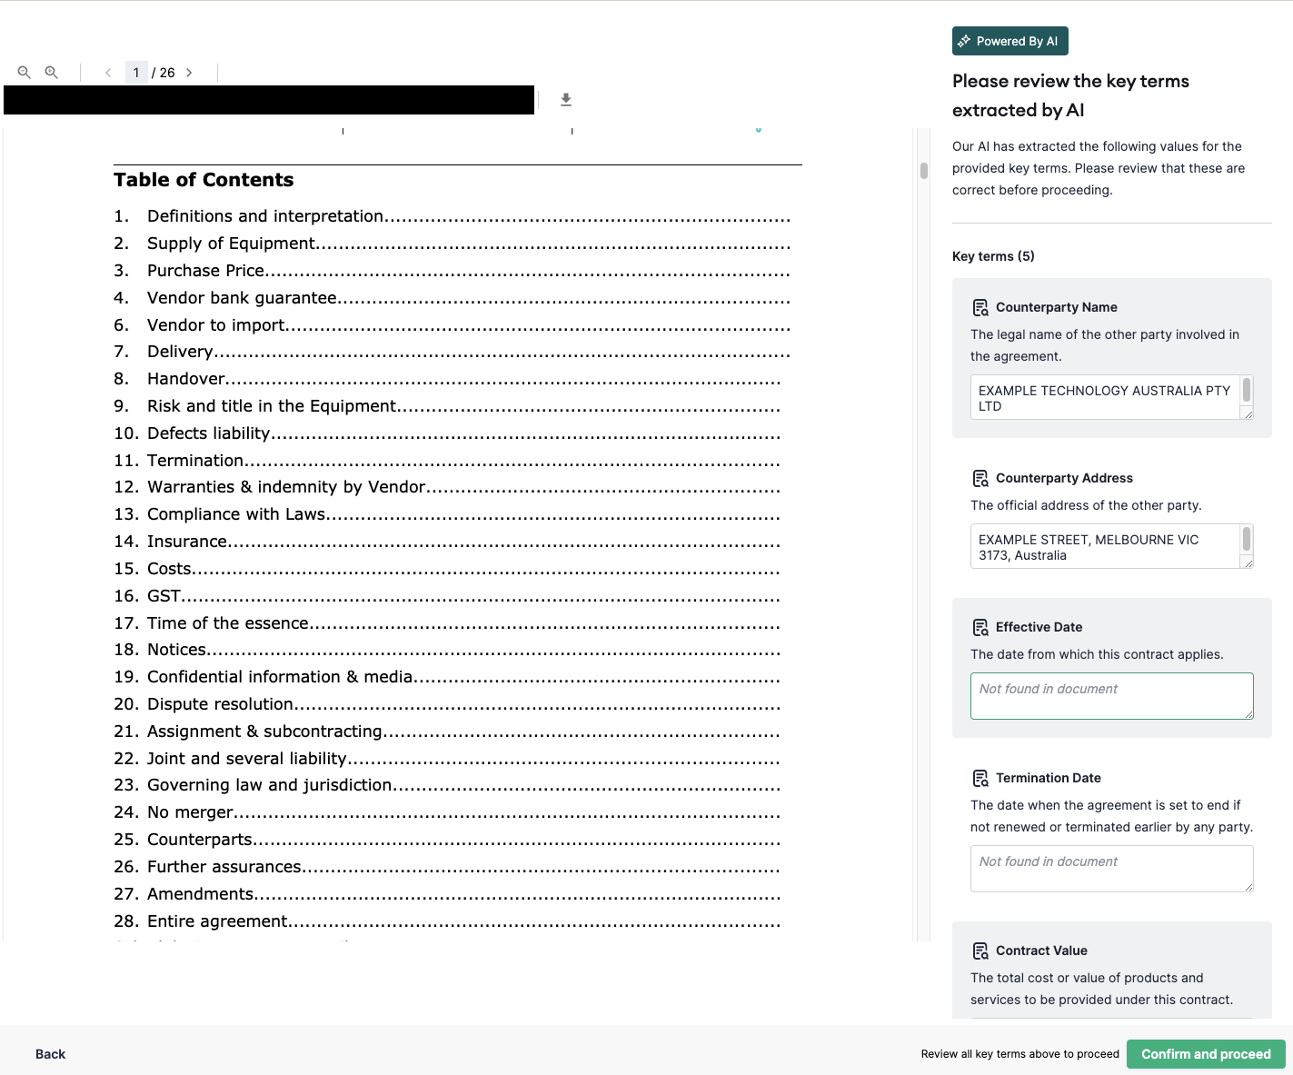
Task: Click 'Confidential information & media' entry
Action: point(447,677)
